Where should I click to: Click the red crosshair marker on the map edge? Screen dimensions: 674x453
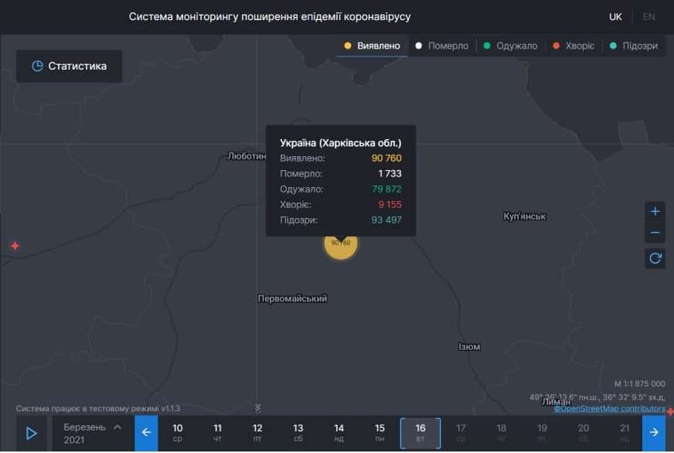[14, 246]
